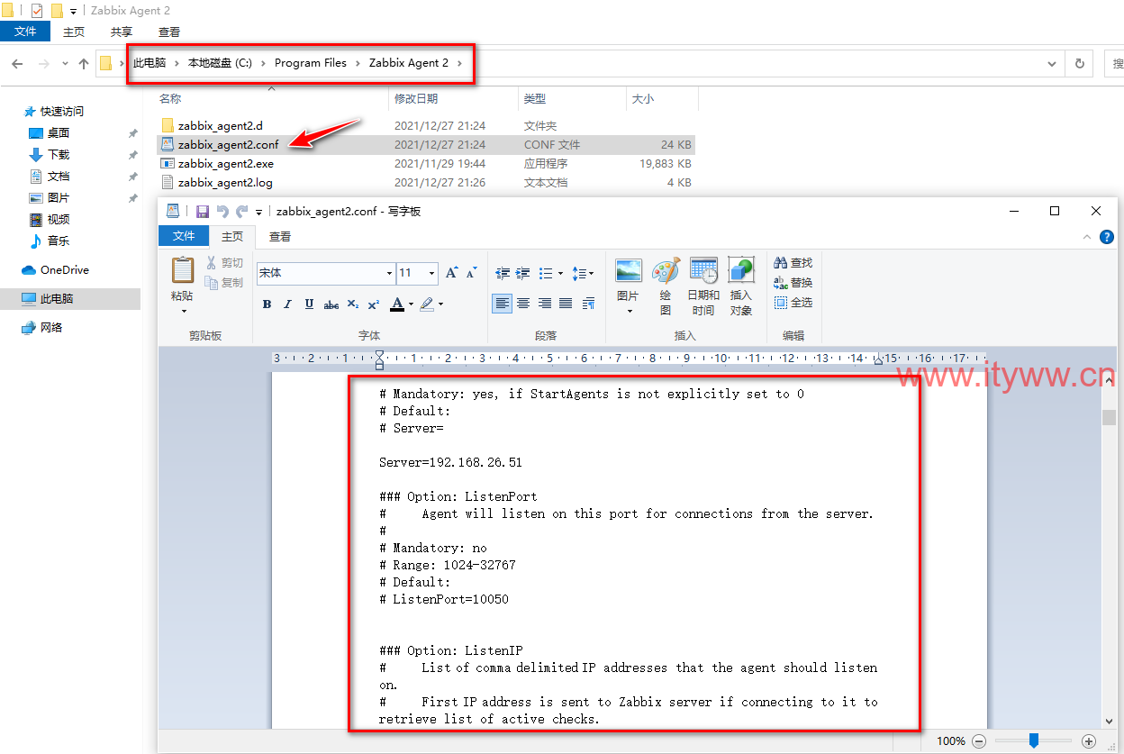Grow font size with the larger A icon

click(451, 273)
